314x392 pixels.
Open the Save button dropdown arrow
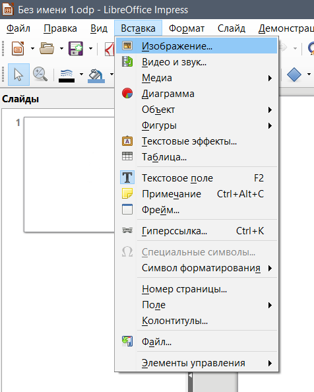point(90,48)
